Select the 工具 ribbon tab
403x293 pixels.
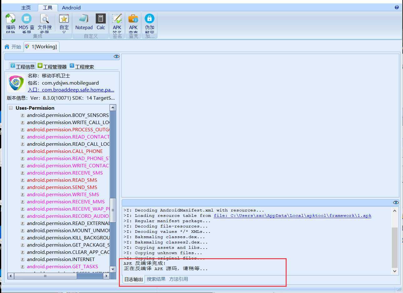point(48,8)
